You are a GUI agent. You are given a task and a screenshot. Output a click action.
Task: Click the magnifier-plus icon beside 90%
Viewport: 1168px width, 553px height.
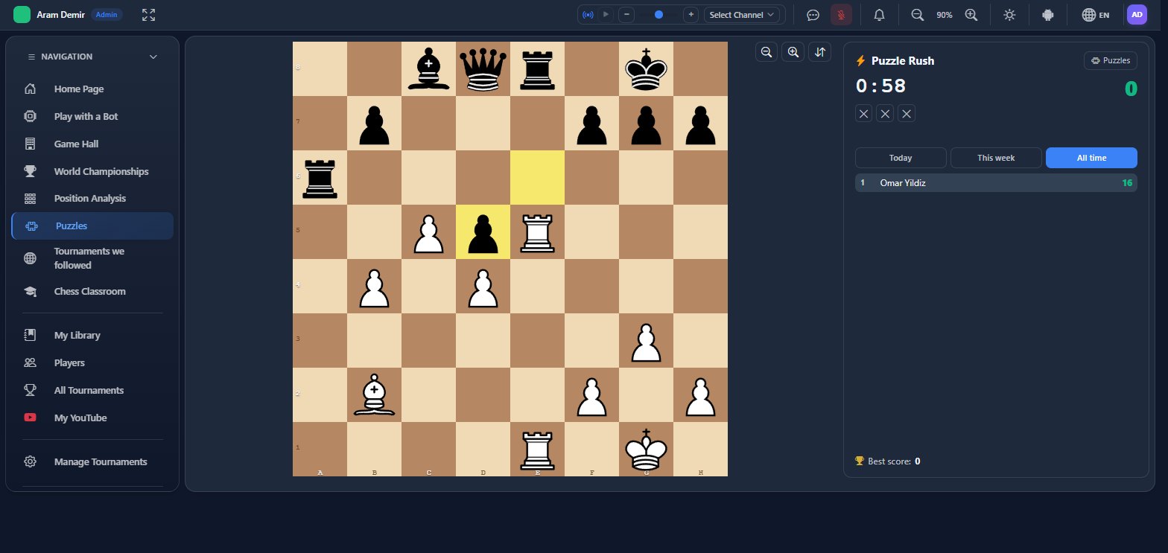[971, 15]
